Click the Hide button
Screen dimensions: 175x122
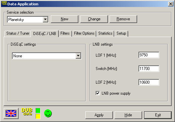[128, 115]
